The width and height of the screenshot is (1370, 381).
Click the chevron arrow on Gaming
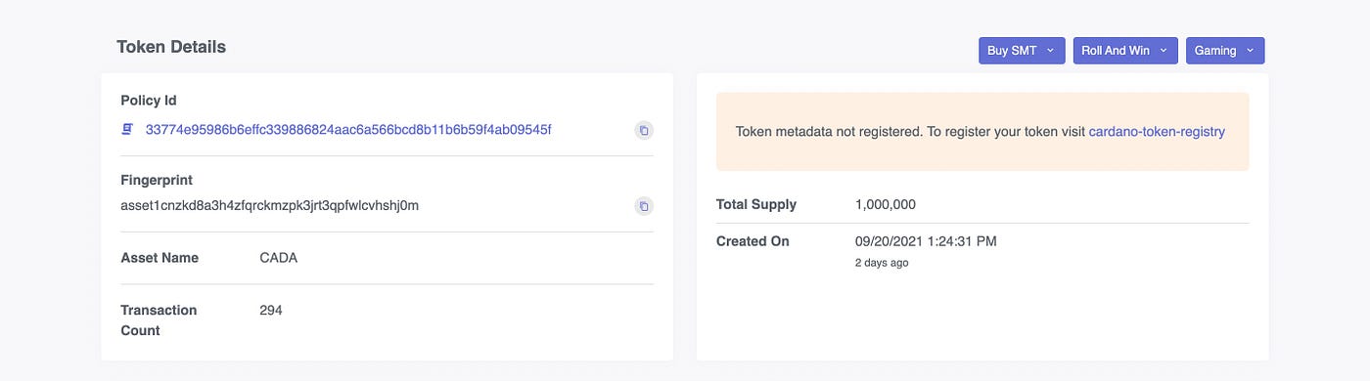(x=1250, y=51)
